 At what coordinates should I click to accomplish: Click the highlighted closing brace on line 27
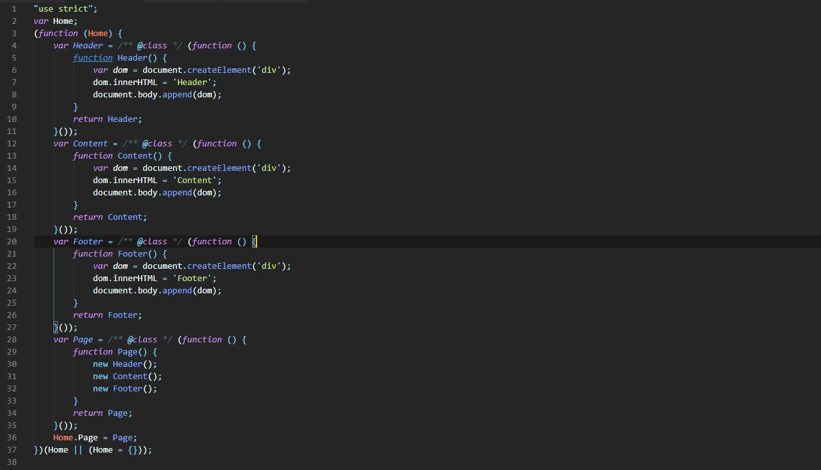[x=56, y=327]
